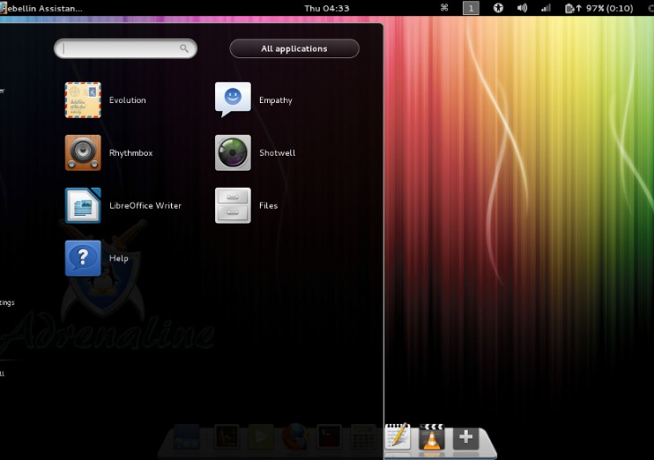Click the keyboard command symbol indicator
The height and width of the screenshot is (460, 654).
point(444,8)
